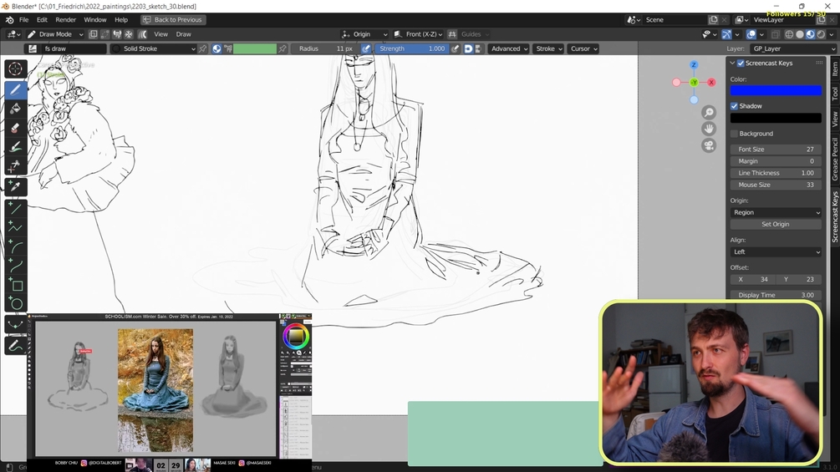
Task: Switch to Grease Pencil sidebar tab
Action: (835, 159)
